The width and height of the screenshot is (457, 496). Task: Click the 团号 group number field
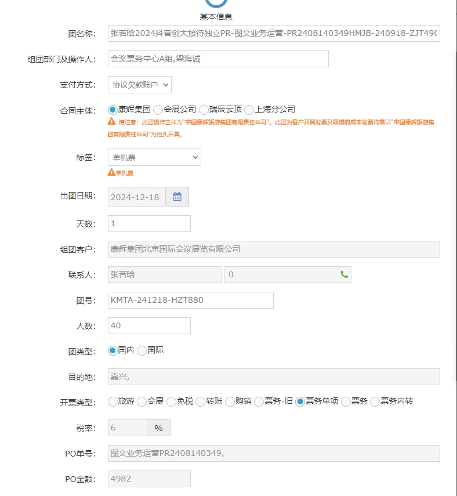pyautogui.click(x=190, y=300)
